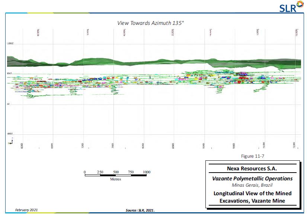Image resolution: width=307 pixels, height=216 pixels.
Task: Click the '1000' scale bar label
Action: 147,172
